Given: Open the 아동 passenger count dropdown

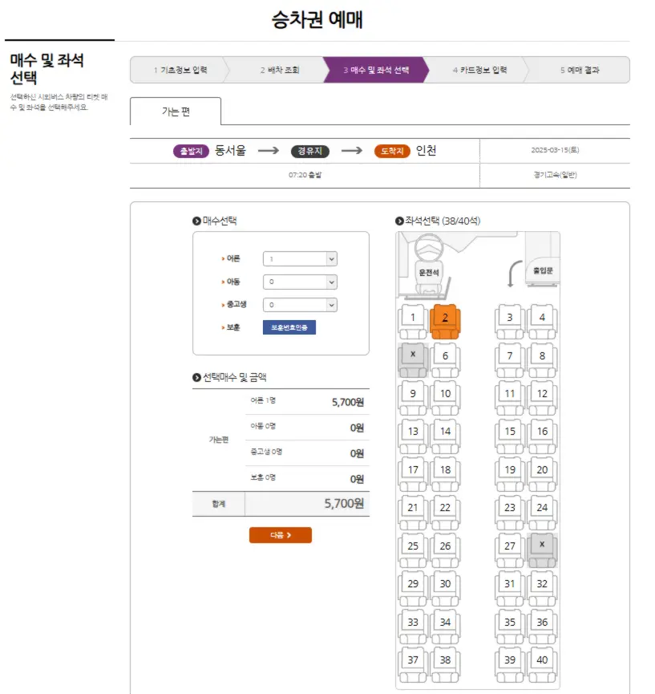Looking at the screenshot, I should [x=300, y=282].
